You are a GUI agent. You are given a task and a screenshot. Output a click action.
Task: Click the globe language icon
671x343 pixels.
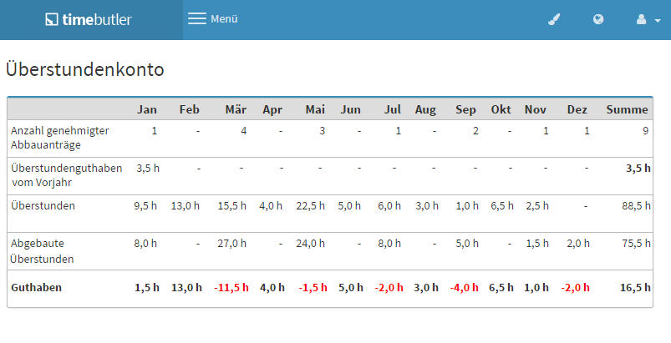[x=598, y=19]
